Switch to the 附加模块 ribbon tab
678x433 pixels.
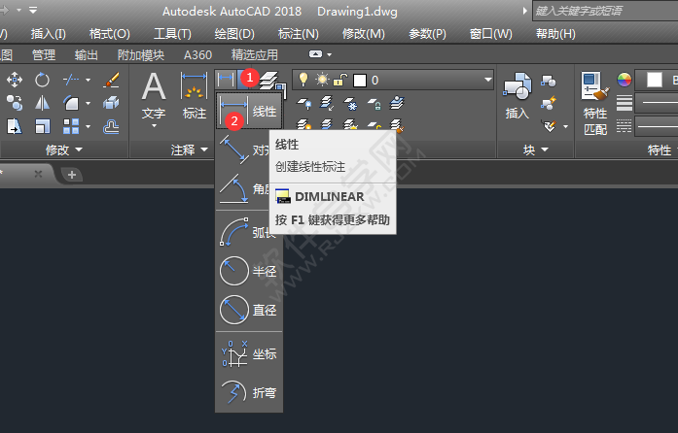coord(141,54)
